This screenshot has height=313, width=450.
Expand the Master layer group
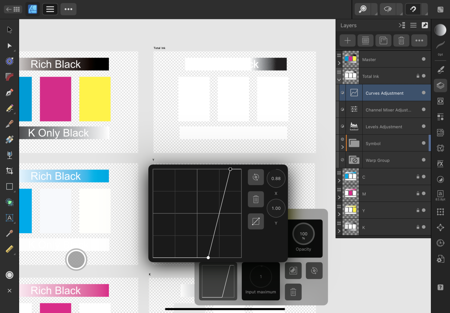339,63
